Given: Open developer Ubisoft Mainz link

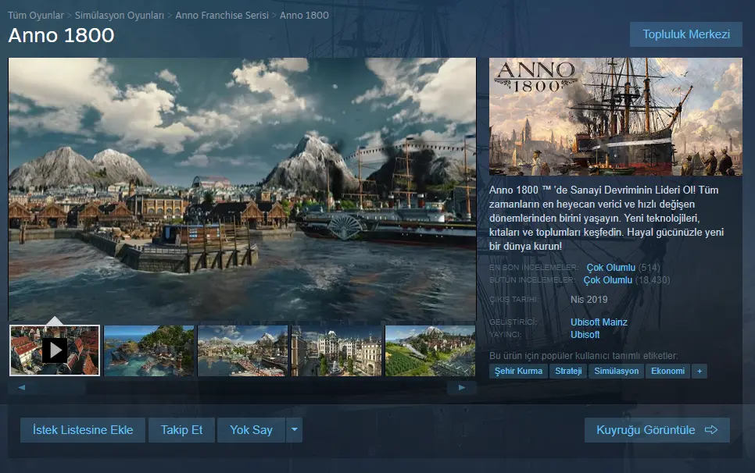Looking at the screenshot, I should 599,322.
